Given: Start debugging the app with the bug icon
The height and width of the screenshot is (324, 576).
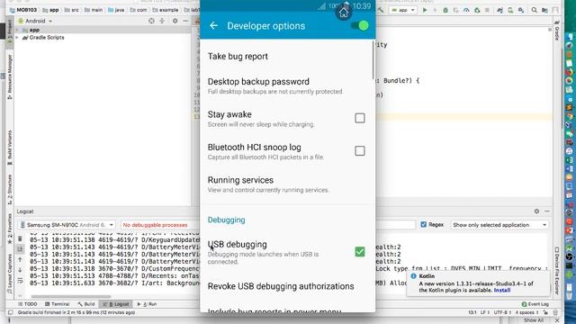Looking at the screenshot, I should (445, 10).
